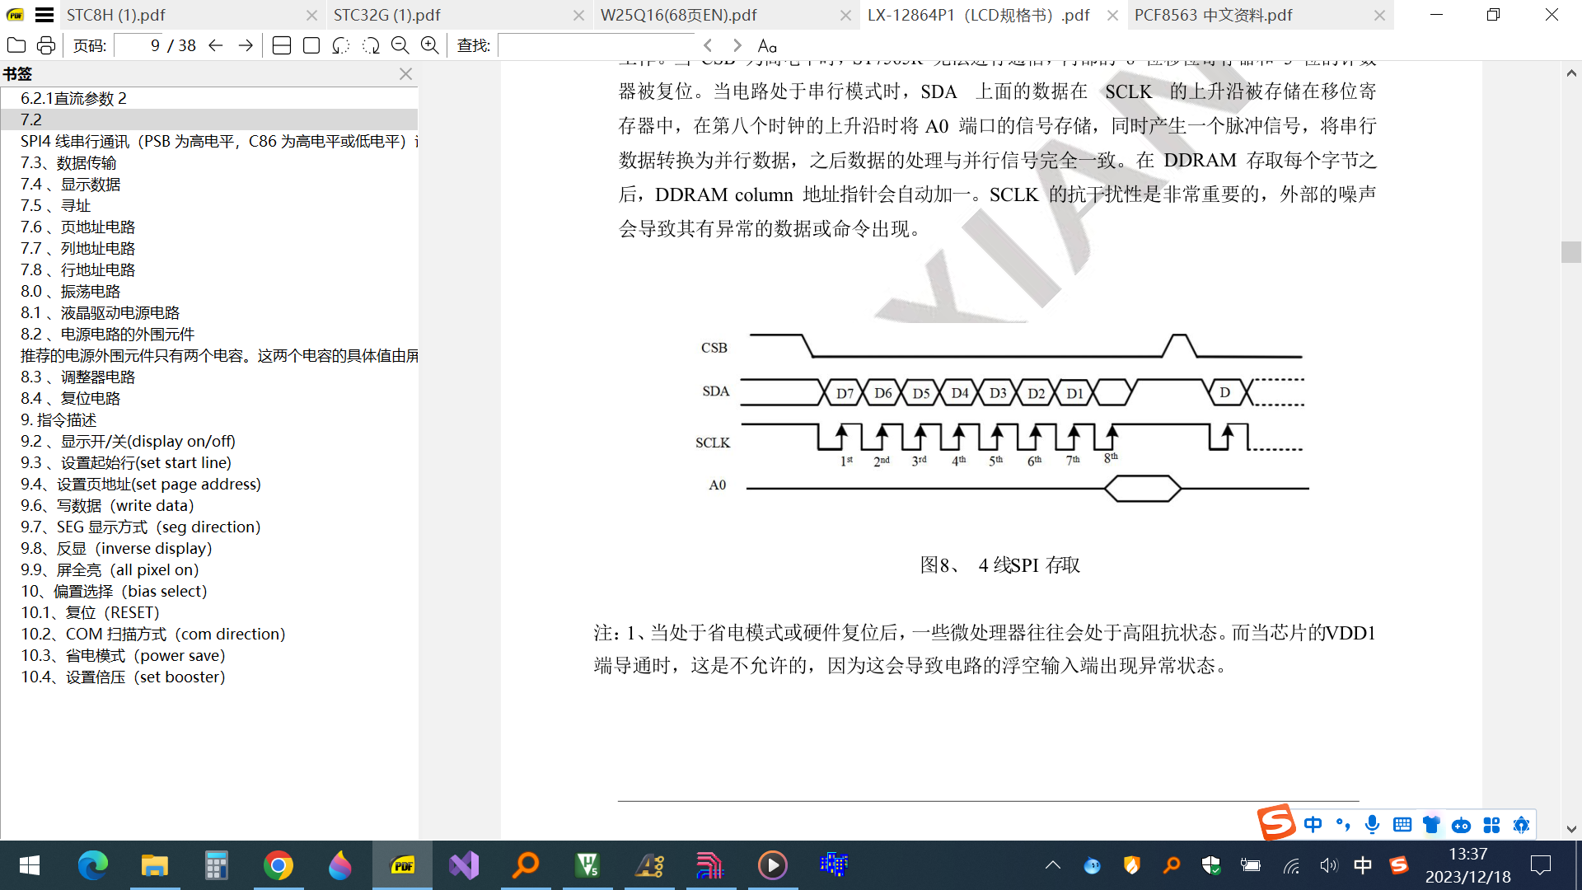Image resolution: width=1582 pixels, height=890 pixels.
Task: Click the print icon in toolbar
Action: (46, 45)
